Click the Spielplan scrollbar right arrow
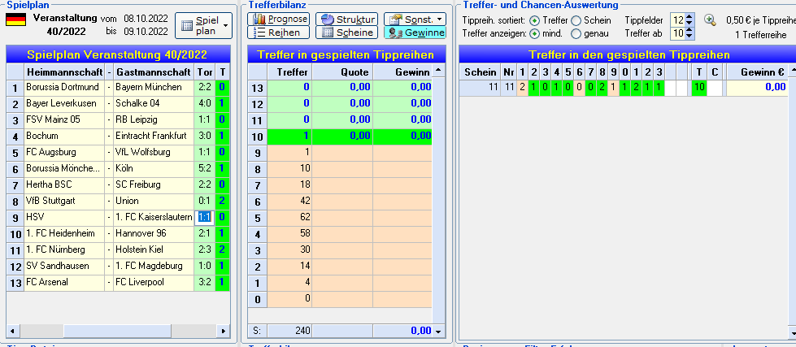The height and width of the screenshot is (347, 796). point(224,331)
